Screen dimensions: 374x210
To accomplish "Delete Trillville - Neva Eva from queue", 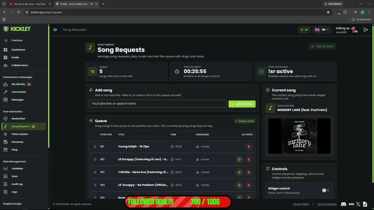I will (x=249, y=172).
